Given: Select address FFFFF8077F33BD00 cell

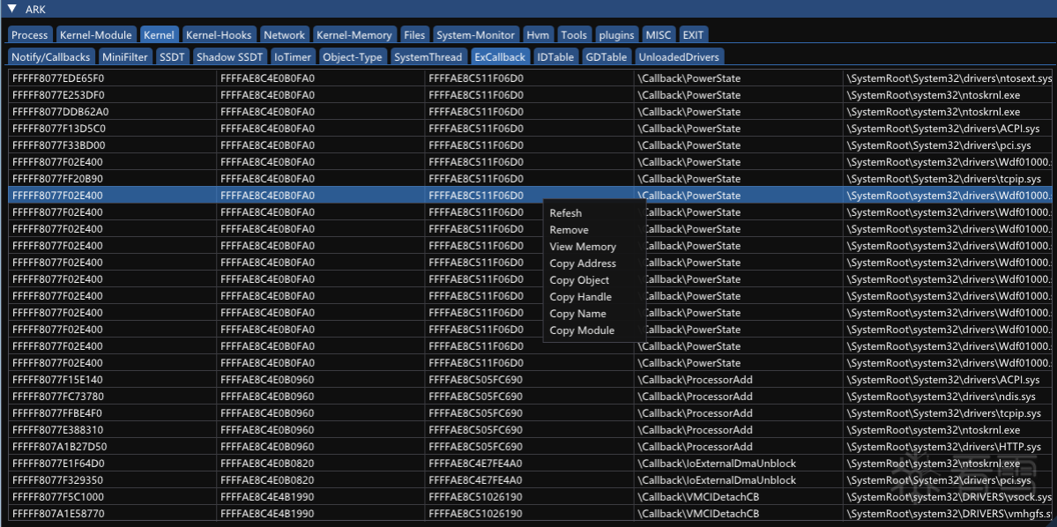Looking at the screenshot, I should point(113,145).
